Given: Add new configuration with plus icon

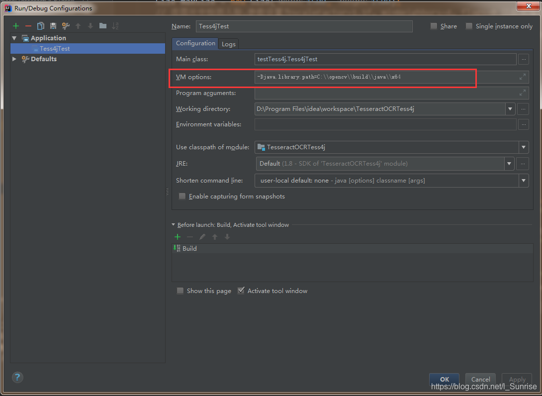Looking at the screenshot, I should pyautogui.click(x=16, y=26).
